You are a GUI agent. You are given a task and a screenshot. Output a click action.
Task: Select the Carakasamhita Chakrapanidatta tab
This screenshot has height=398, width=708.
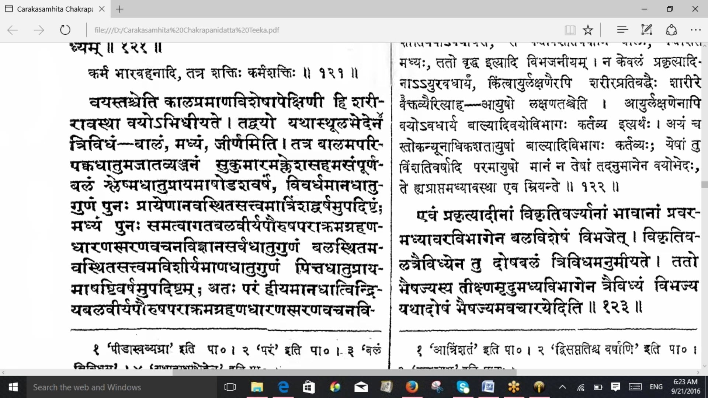pyautogui.click(x=55, y=9)
